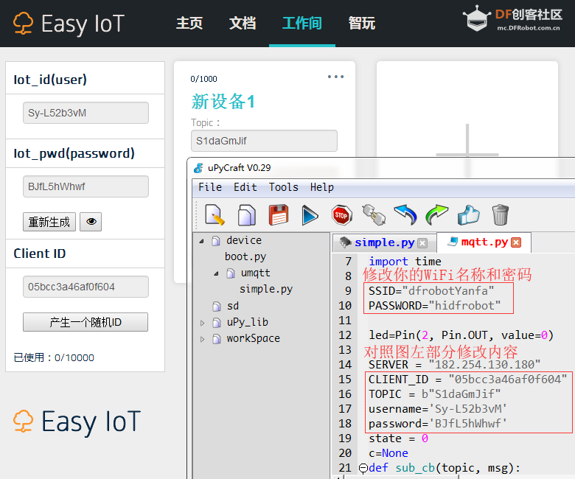Open the three-dot menu on 新设备1 card
The width and height of the screenshot is (575, 479).
335,77
